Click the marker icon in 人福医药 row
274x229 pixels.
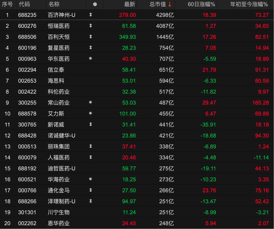pos(90,157)
